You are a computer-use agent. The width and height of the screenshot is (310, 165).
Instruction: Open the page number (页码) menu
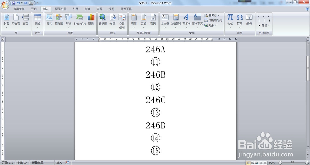[x=153, y=21]
